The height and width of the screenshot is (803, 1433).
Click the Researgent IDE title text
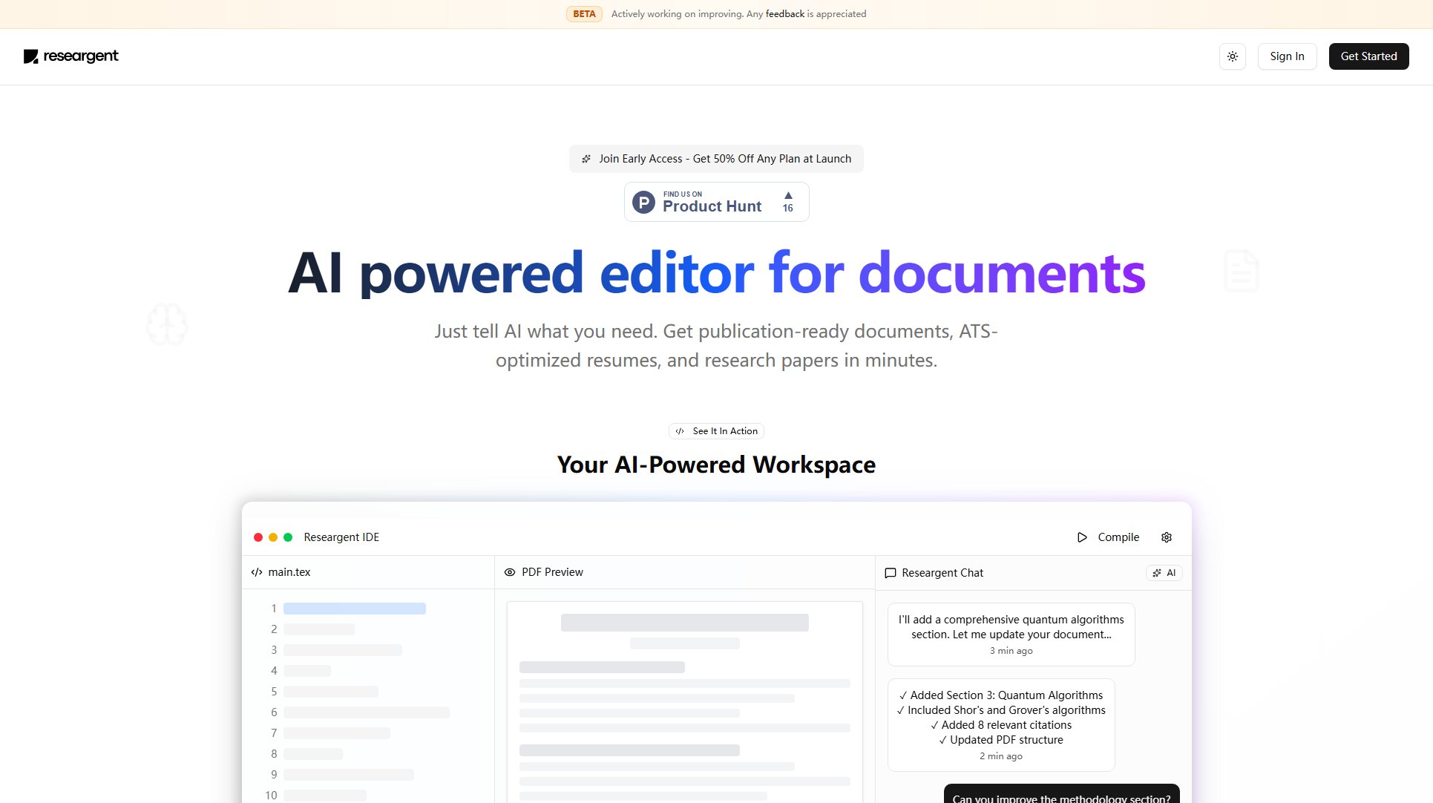click(x=341, y=537)
